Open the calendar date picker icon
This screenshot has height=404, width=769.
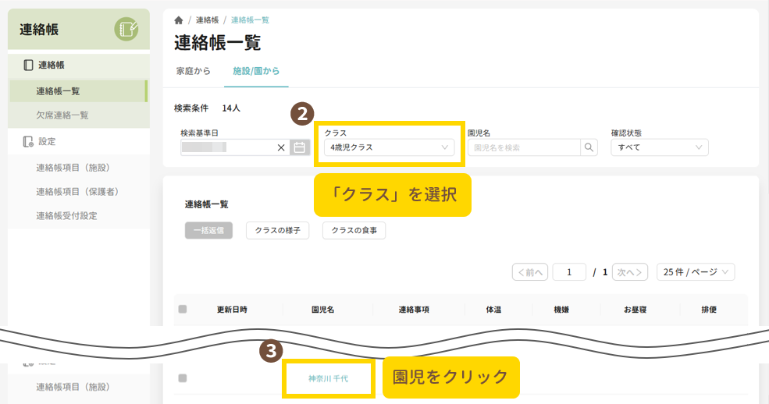coord(299,147)
